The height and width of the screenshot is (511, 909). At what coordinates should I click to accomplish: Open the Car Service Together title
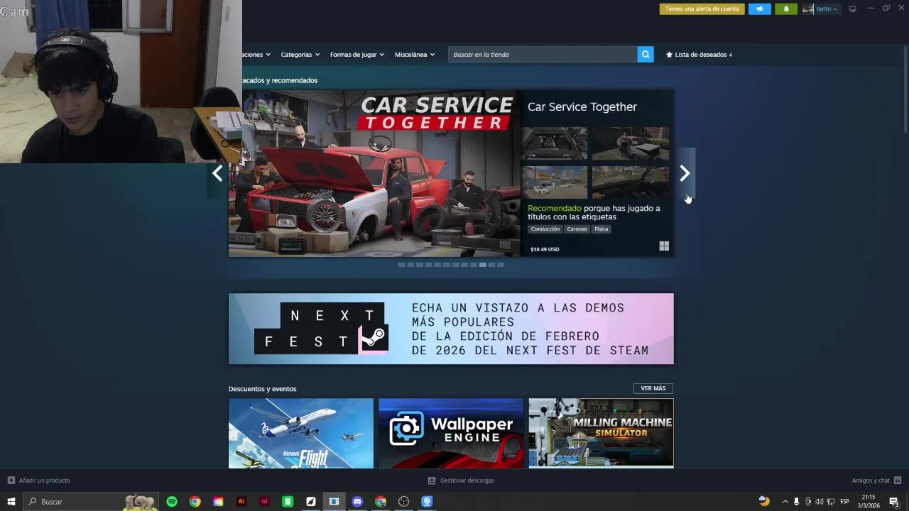point(582,106)
